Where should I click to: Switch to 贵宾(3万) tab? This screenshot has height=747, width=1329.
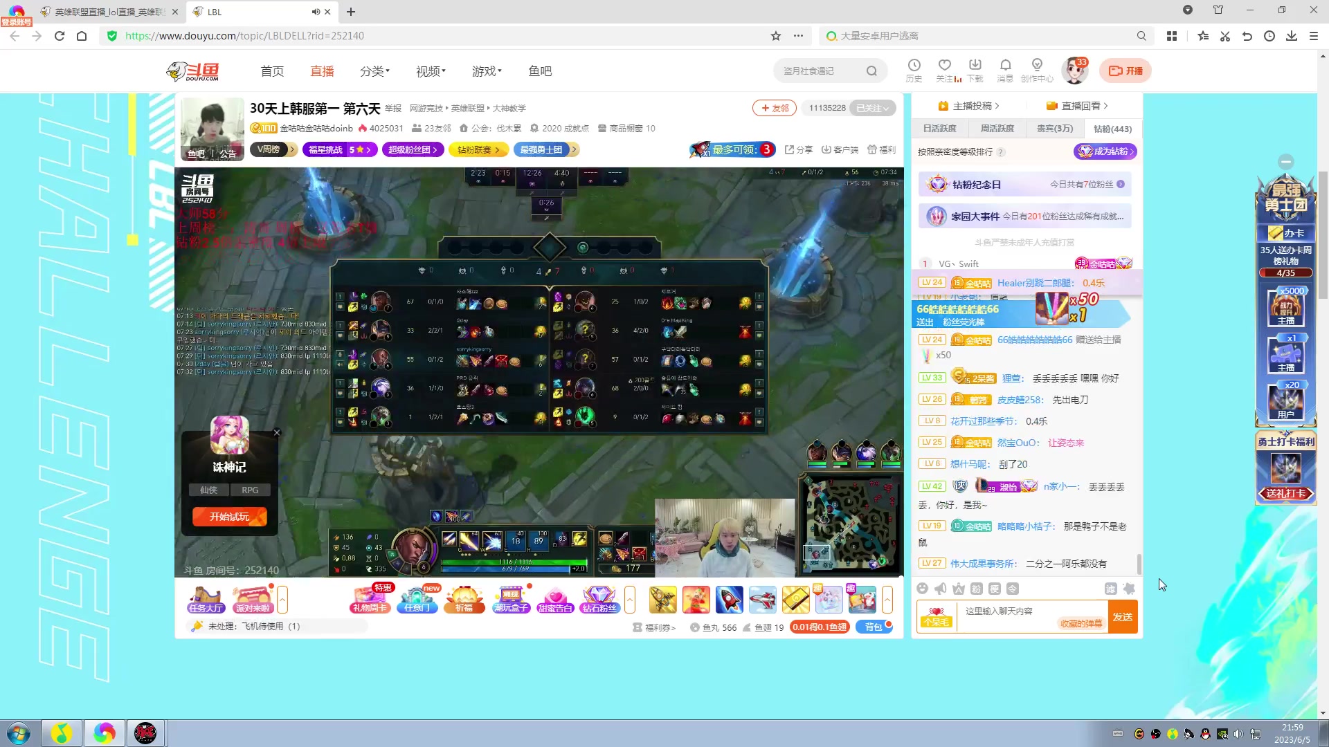pyautogui.click(x=1054, y=129)
